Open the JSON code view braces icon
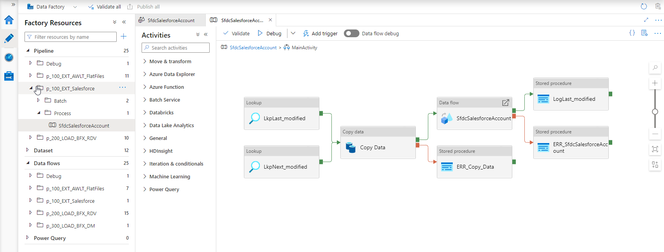The image size is (664, 252). click(632, 33)
